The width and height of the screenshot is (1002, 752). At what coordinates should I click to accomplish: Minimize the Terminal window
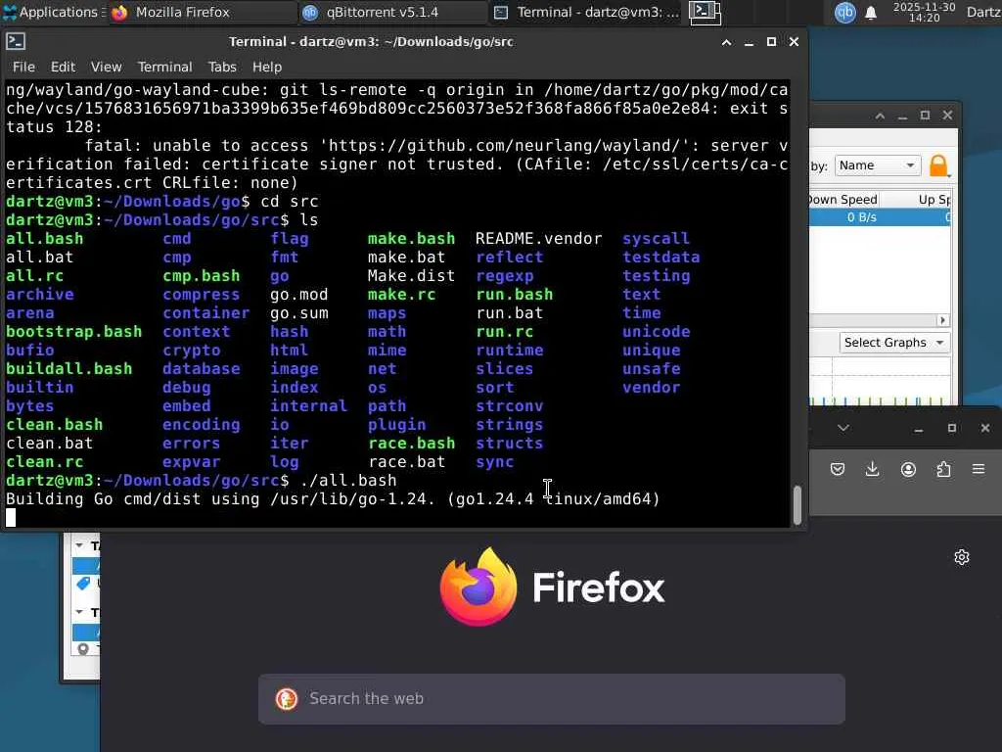pyautogui.click(x=749, y=42)
